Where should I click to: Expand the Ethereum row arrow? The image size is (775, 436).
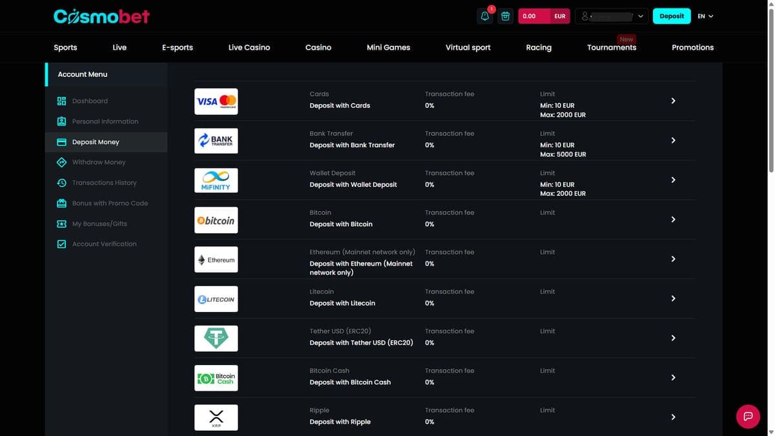(673, 259)
